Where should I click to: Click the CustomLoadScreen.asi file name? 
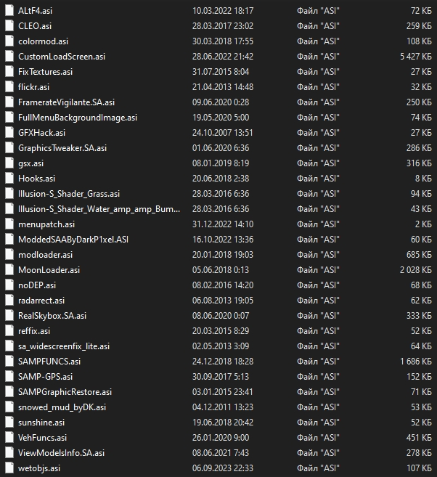tap(61, 57)
